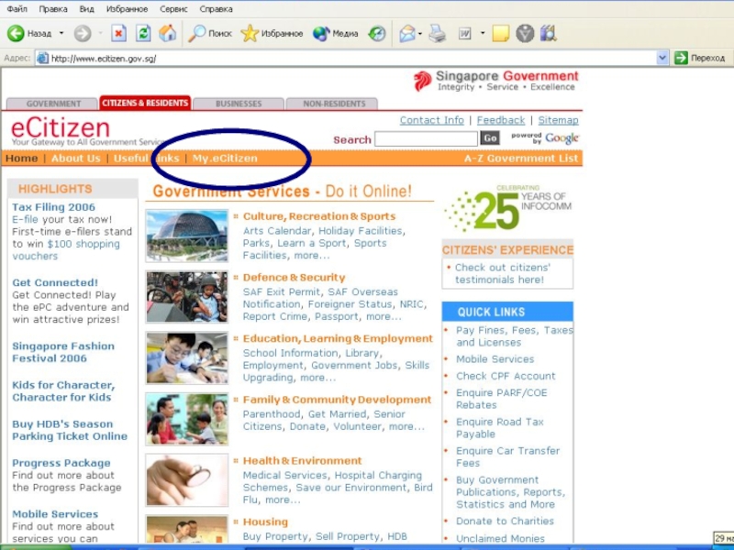Open the Правка menu
This screenshot has width=734, height=550.
pos(53,9)
